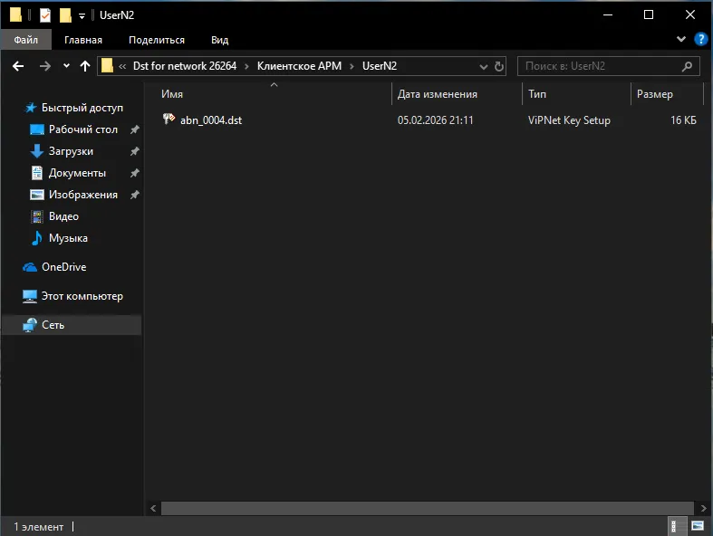Image resolution: width=713 pixels, height=536 pixels.
Task: Expand chevron after Клиентское АРМ
Action: click(x=352, y=66)
